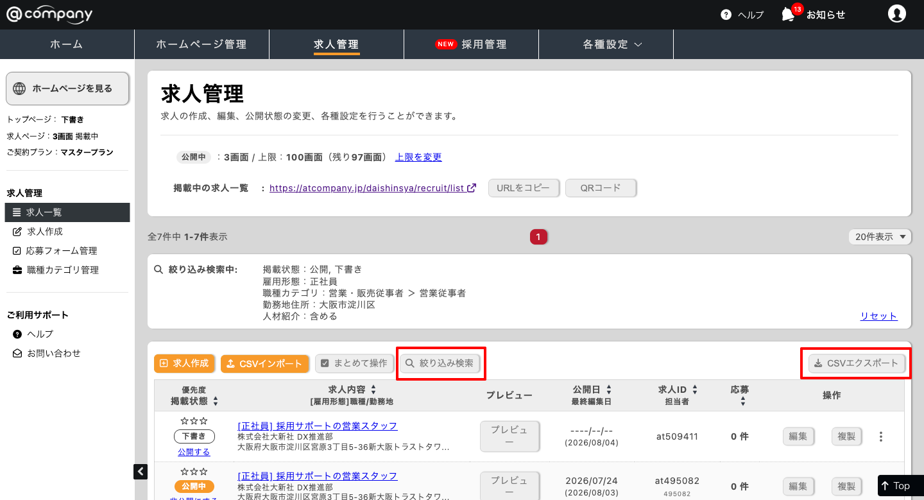Click プレビュー for job at509411
Screen dimensions: 924x500
pyautogui.click(x=509, y=436)
